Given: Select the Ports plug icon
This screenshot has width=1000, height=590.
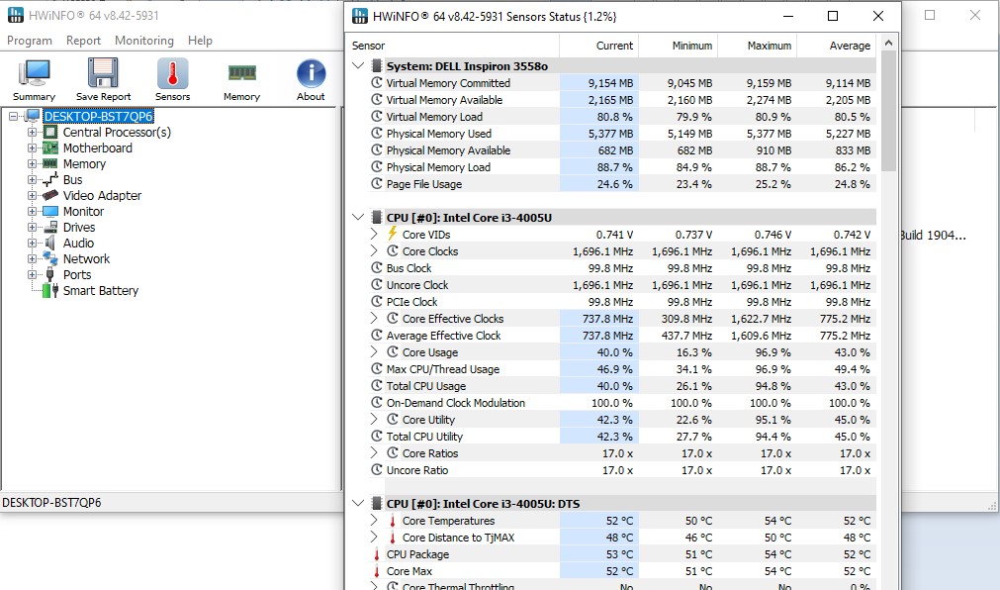Looking at the screenshot, I should pos(50,274).
